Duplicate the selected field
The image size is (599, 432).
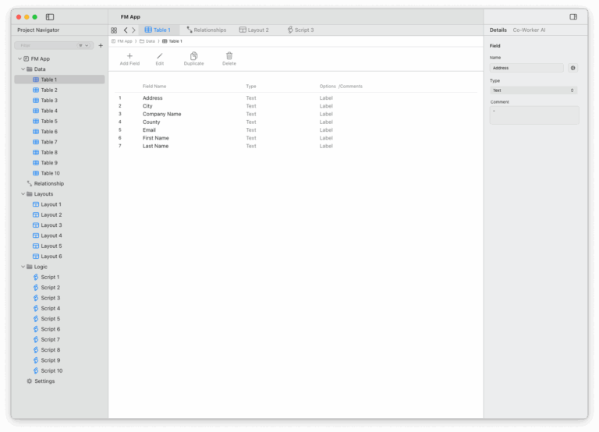pyautogui.click(x=193, y=56)
